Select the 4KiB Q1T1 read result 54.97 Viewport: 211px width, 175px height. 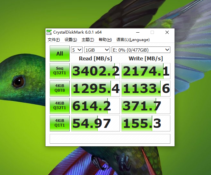click(95, 123)
